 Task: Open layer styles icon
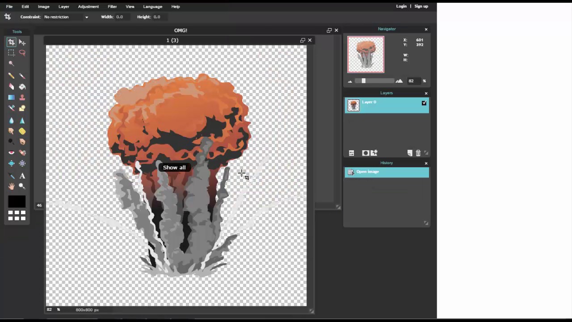coord(374,153)
